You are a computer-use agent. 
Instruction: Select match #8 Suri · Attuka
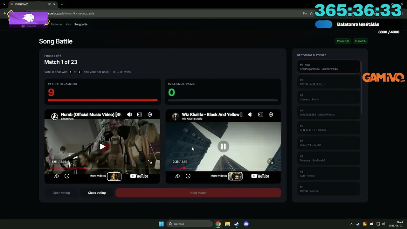click(x=329, y=174)
